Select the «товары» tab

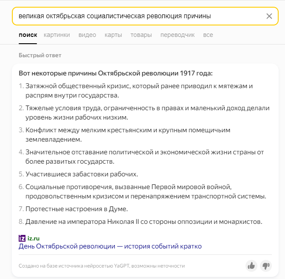(x=141, y=35)
